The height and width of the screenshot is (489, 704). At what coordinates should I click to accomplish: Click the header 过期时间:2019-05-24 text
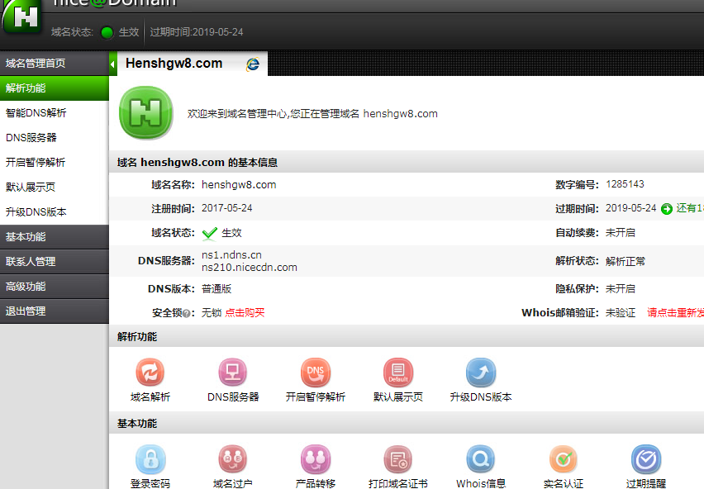coord(197,32)
